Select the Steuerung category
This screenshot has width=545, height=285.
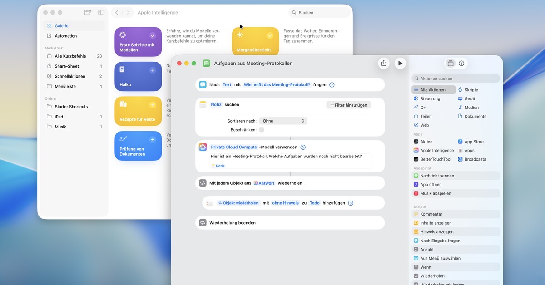click(x=434, y=98)
